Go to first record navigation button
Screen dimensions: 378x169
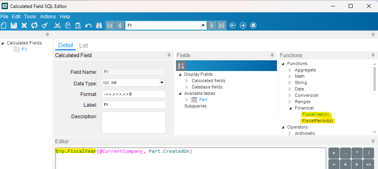[110, 25]
